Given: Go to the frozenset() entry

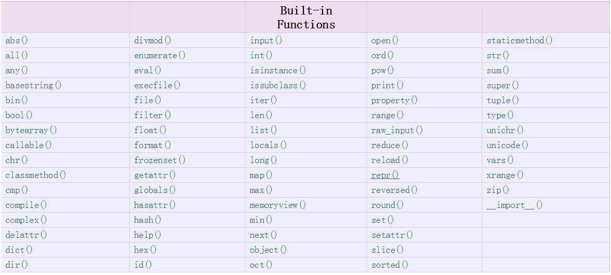Looking at the screenshot, I should (159, 160).
